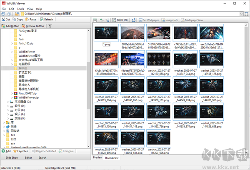Toggle fullscreen icon at the address bar's right end
The image size is (250, 170).
click(x=246, y=14)
